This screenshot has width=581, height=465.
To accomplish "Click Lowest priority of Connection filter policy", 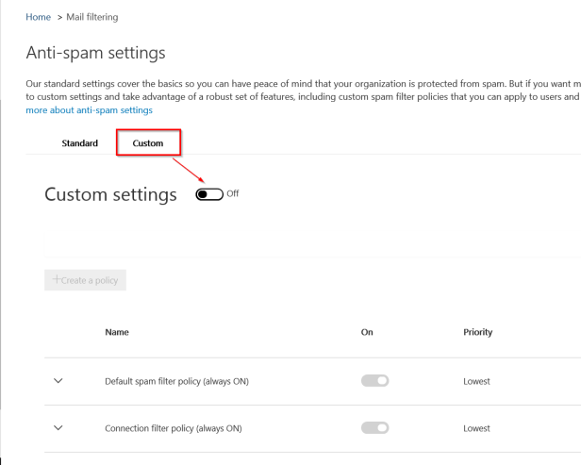I will coord(476,428).
